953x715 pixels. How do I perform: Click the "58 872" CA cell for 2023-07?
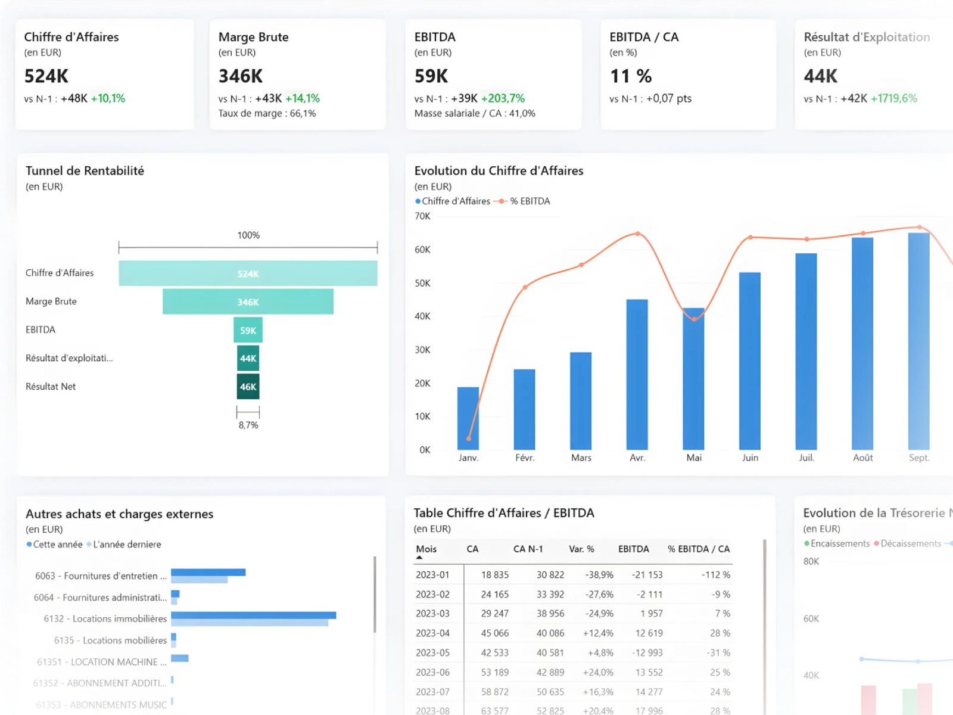[495, 692]
